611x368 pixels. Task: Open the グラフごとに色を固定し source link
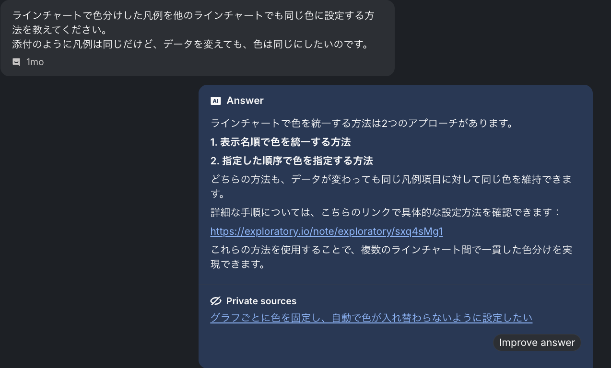point(371,318)
